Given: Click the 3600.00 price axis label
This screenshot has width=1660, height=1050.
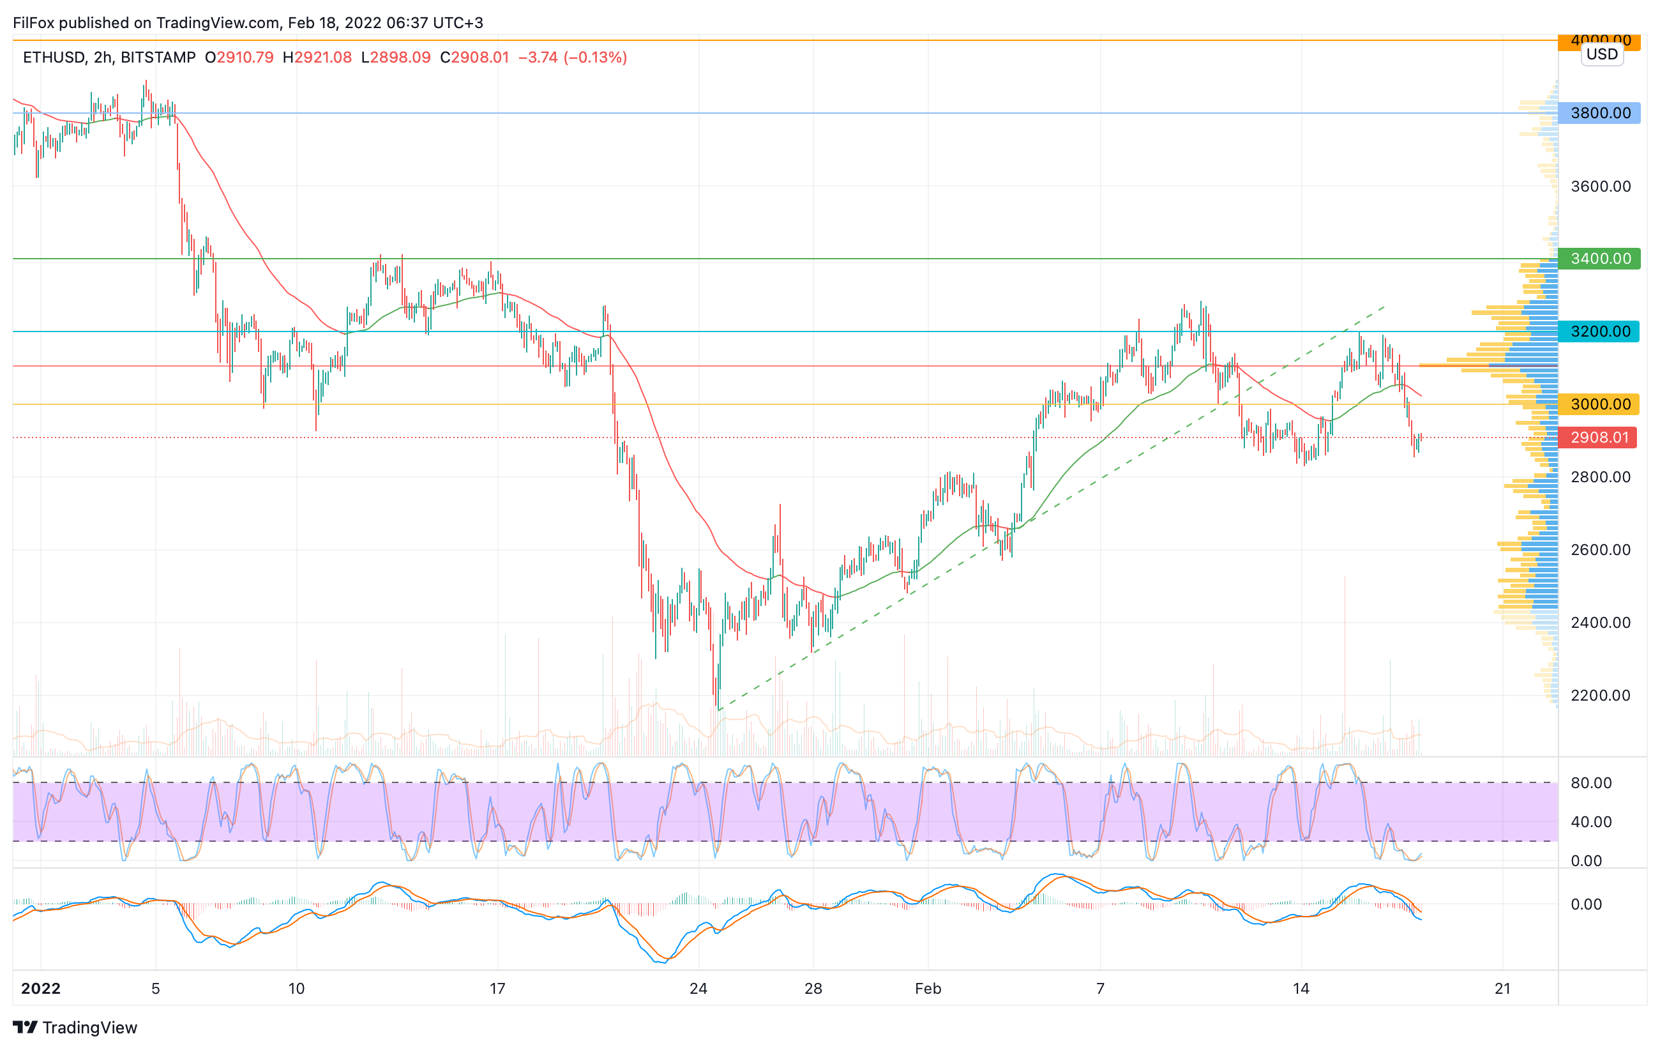Looking at the screenshot, I should pos(1601,186).
